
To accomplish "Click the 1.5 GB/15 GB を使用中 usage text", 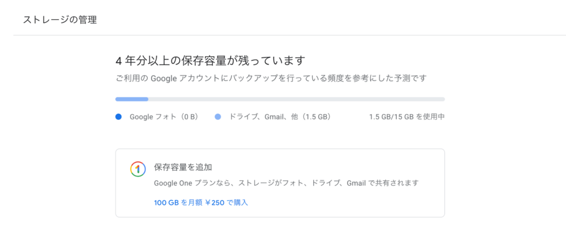I will coord(407,117).
